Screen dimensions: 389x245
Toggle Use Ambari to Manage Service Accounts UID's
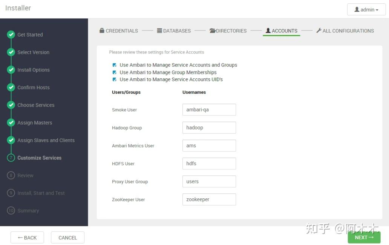point(114,79)
